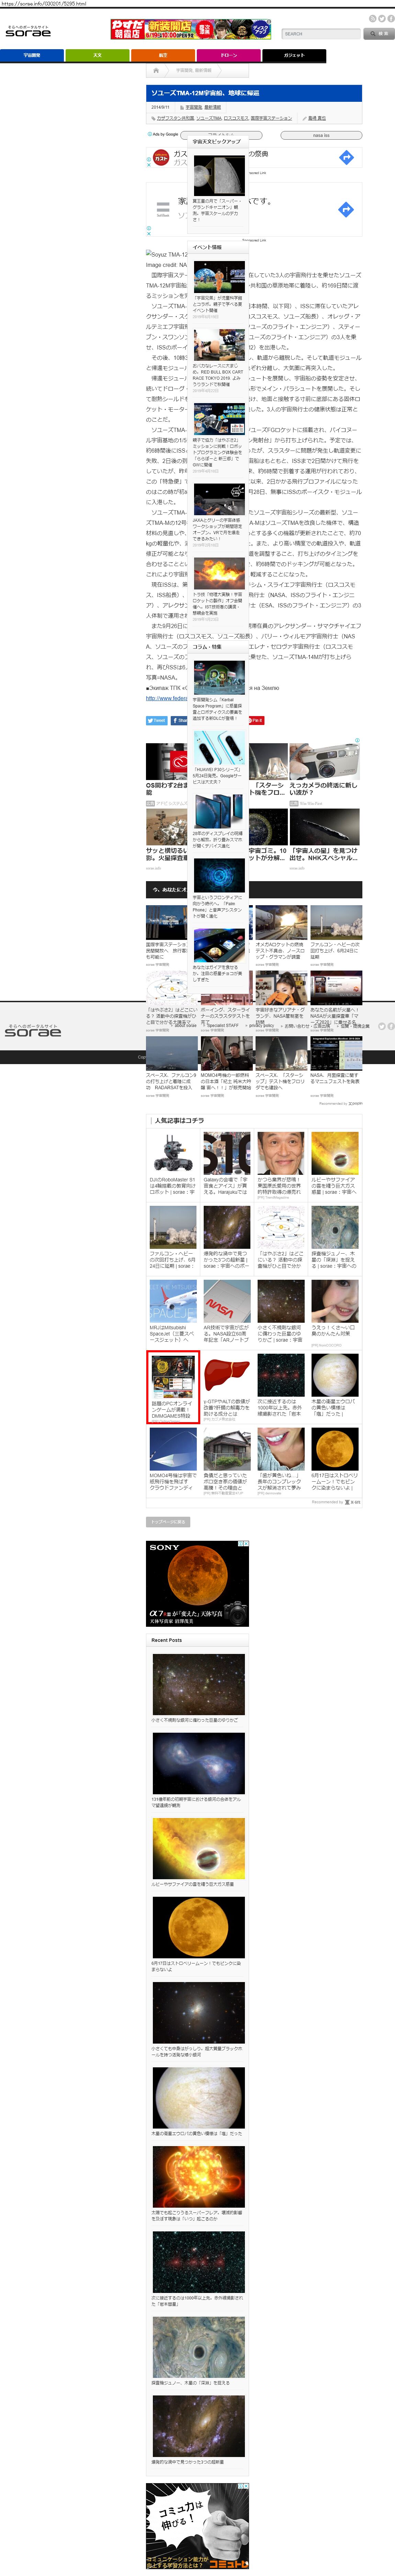Click the blue arrow on the first ad
395x2576 pixels.
[345, 157]
